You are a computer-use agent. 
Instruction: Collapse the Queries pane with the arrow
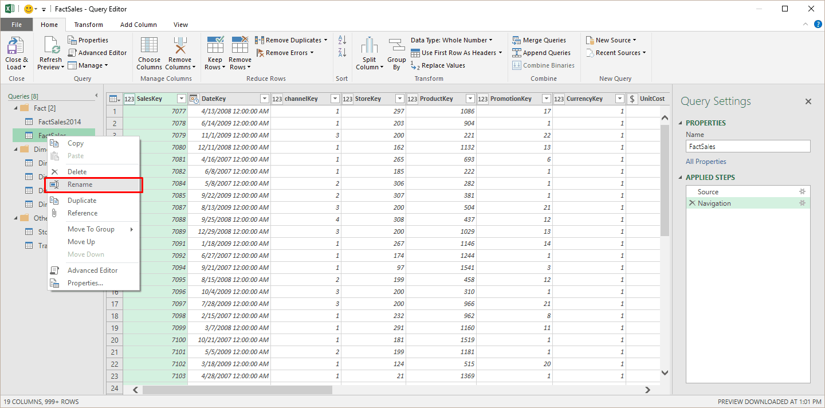click(x=96, y=96)
